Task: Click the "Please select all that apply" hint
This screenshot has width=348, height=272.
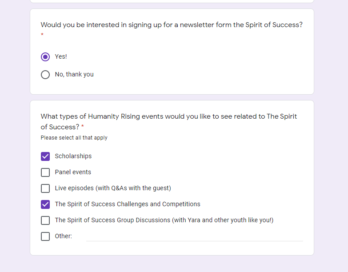Action: 74,138
